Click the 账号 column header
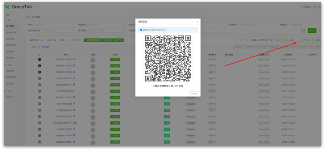 tap(65, 55)
